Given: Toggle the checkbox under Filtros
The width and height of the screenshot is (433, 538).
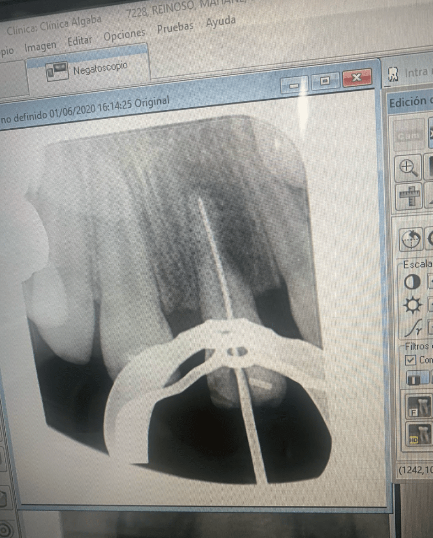Looking at the screenshot, I should pos(410,360).
